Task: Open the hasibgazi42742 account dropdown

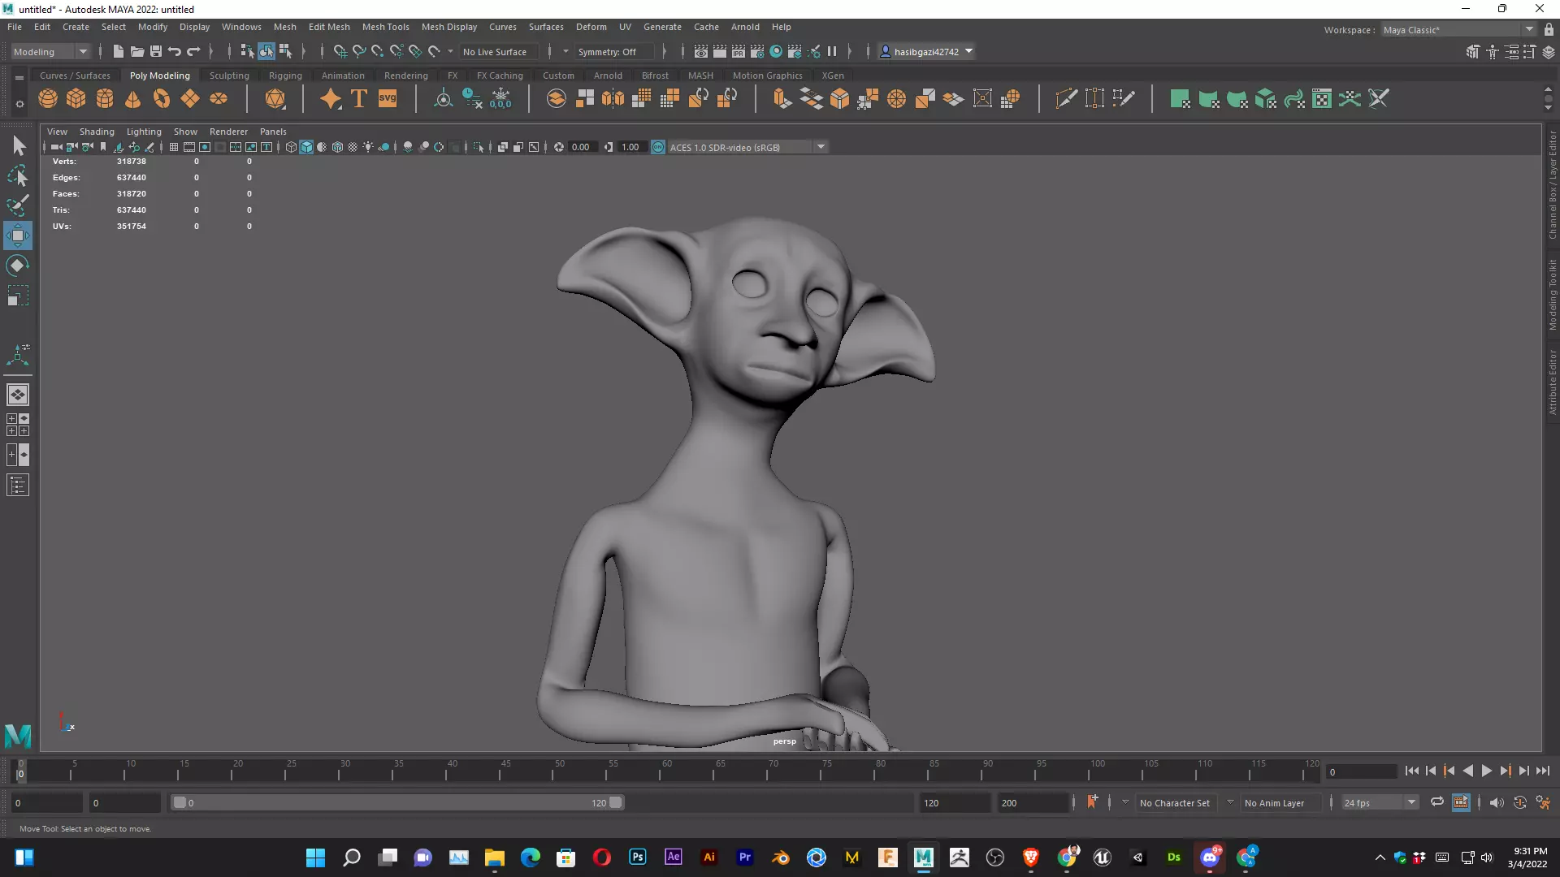Action: coord(927,52)
